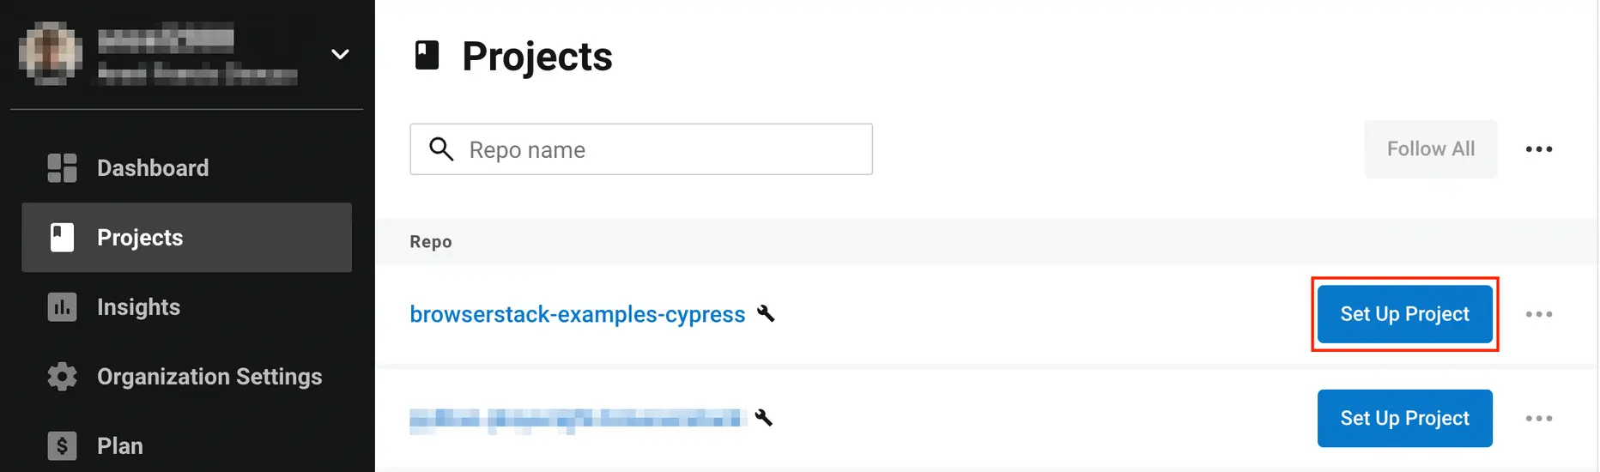Open the browserstack-examples-cypress repo link
This screenshot has width=1600, height=472.
coord(577,314)
